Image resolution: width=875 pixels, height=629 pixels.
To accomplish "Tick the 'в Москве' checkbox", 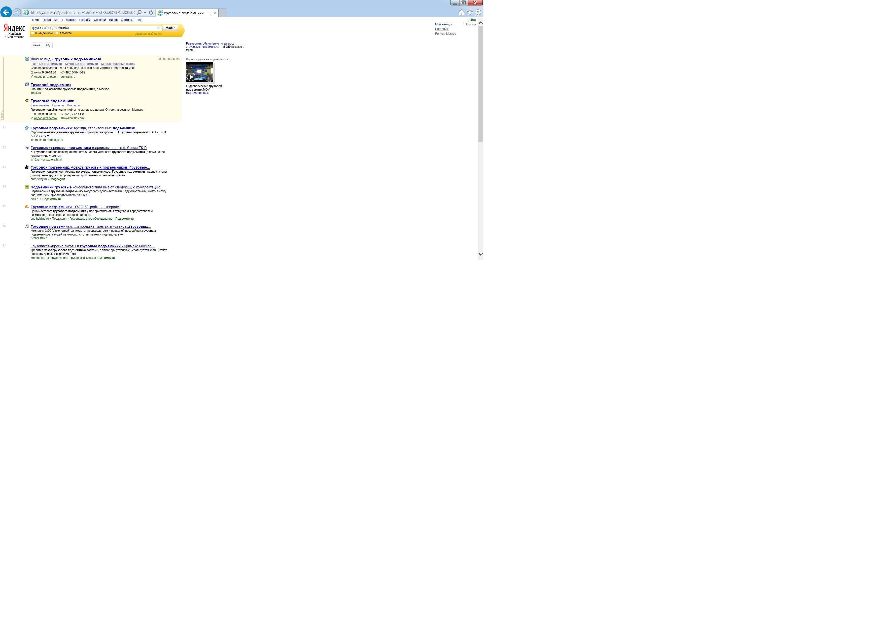I will tap(57, 33).
